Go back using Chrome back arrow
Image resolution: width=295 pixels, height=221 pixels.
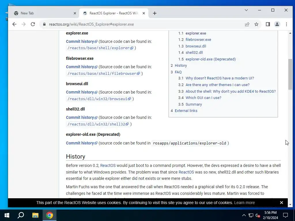(14, 24)
